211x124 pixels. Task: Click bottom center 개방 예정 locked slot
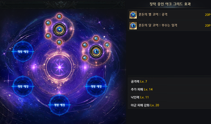(59, 105)
